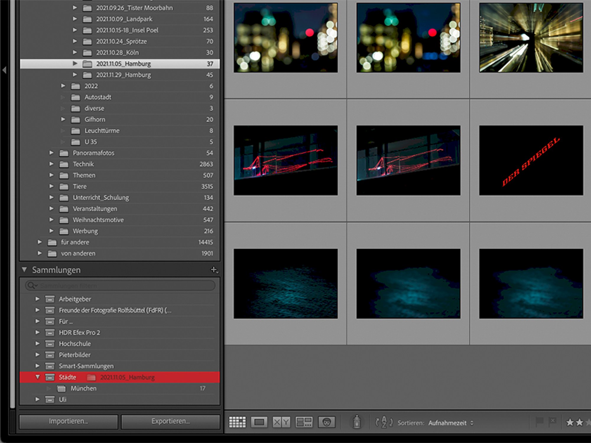Image resolution: width=591 pixels, height=443 pixels.
Task: Select the 2021.10.15-18_Insel Poel folder
Action: pyautogui.click(x=120, y=30)
